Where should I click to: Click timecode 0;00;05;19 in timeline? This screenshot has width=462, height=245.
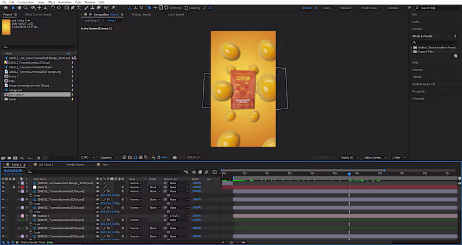[x=13, y=170]
